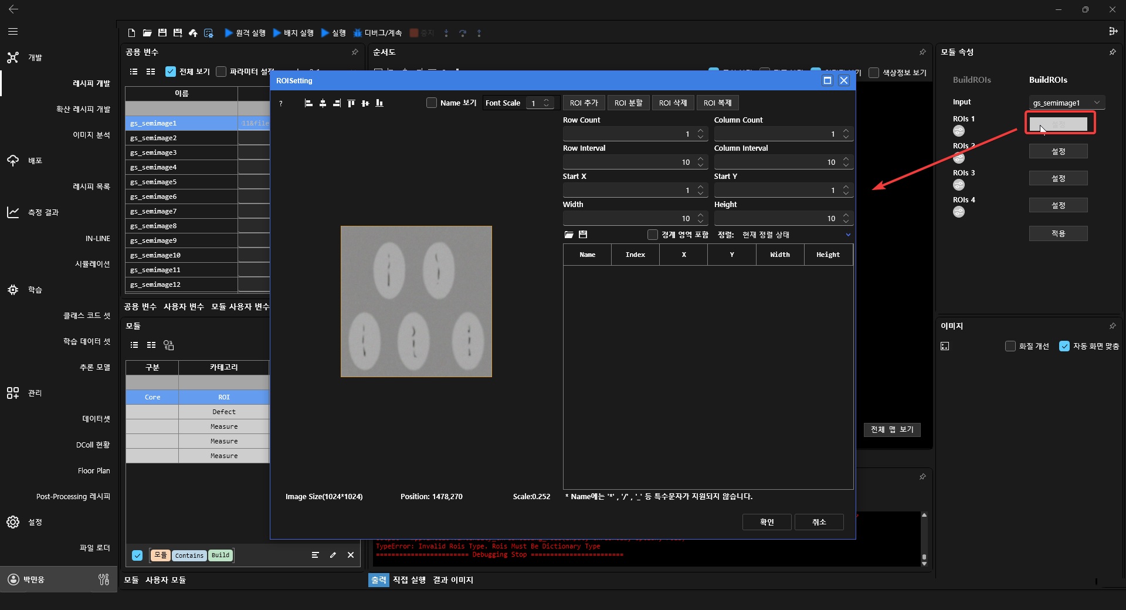1126x610 pixels.
Task: Open the ROI file folder icon
Action: coord(568,235)
